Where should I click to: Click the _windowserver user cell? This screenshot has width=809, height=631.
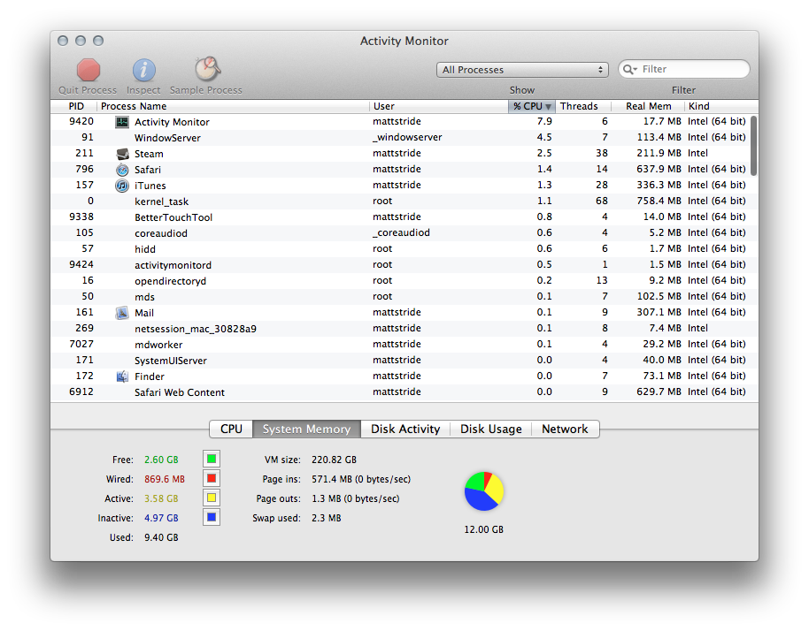[x=407, y=138]
